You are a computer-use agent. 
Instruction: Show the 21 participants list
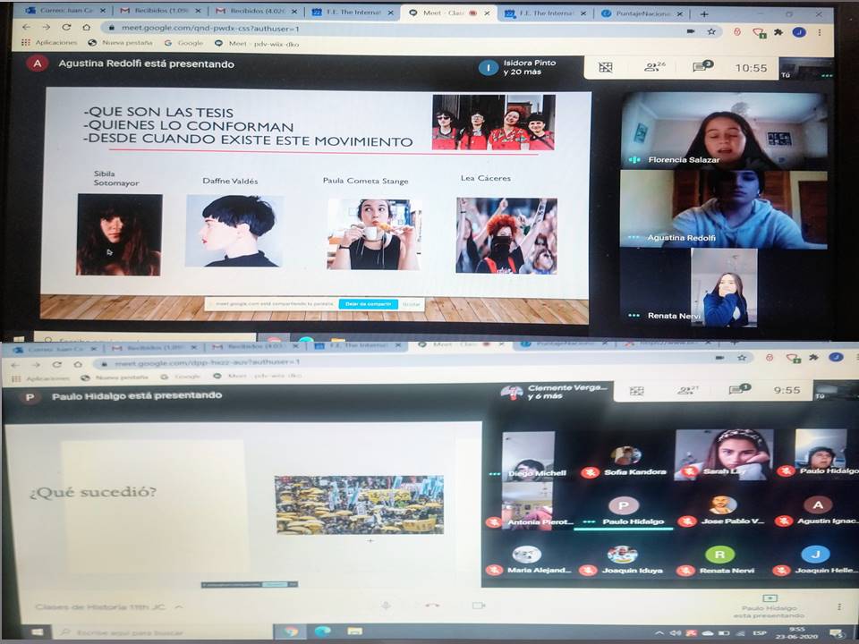click(686, 391)
